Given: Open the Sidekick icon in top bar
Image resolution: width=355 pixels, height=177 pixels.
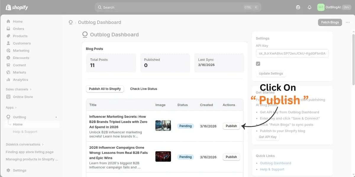Looking at the screenshot, I should [x=298, y=7].
